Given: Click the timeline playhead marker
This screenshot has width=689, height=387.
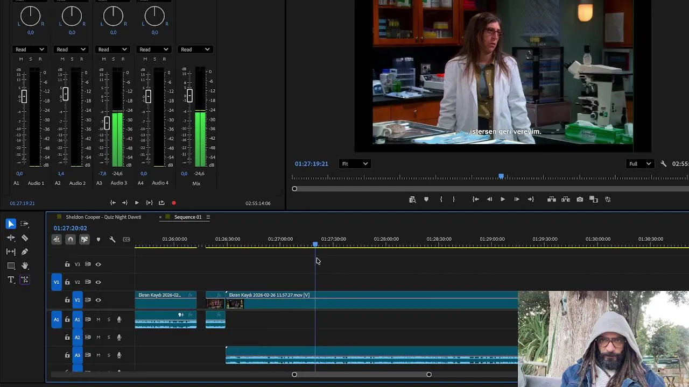Looking at the screenshot, I should tap(315, 245).
